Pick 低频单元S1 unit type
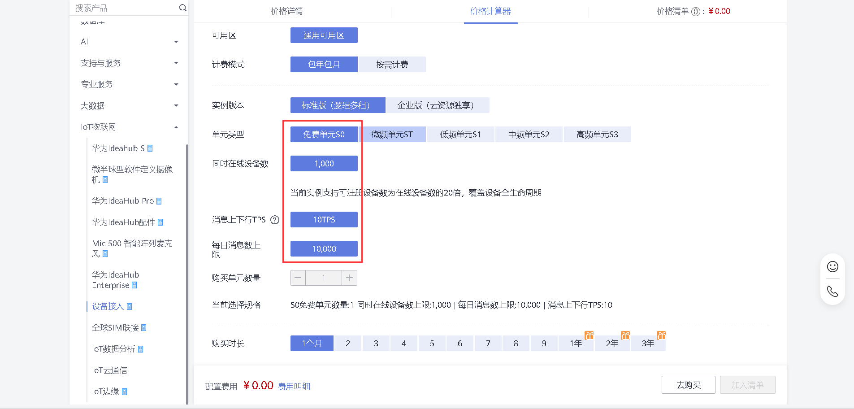 click(461, 135)
